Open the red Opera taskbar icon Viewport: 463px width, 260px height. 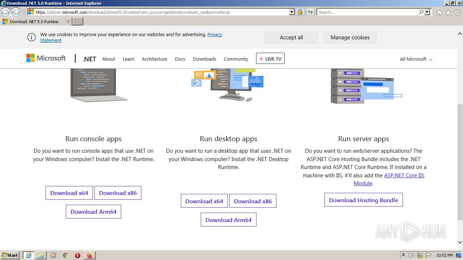pos(77,255)
